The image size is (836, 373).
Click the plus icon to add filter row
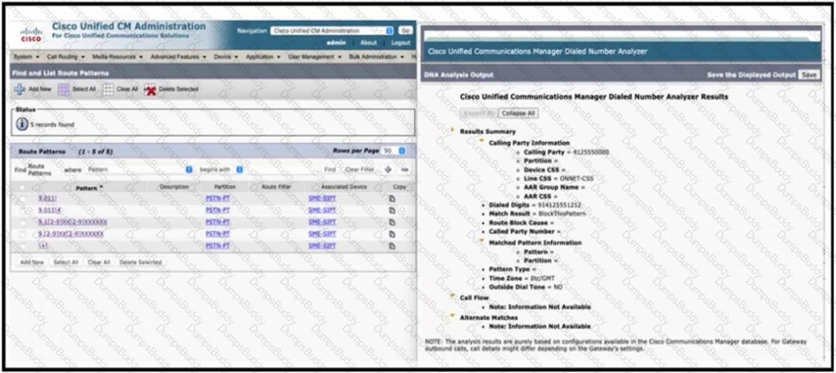[388, 170]
